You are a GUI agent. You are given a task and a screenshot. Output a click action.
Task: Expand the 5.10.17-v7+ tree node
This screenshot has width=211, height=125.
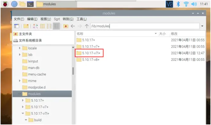click(23, 107)
